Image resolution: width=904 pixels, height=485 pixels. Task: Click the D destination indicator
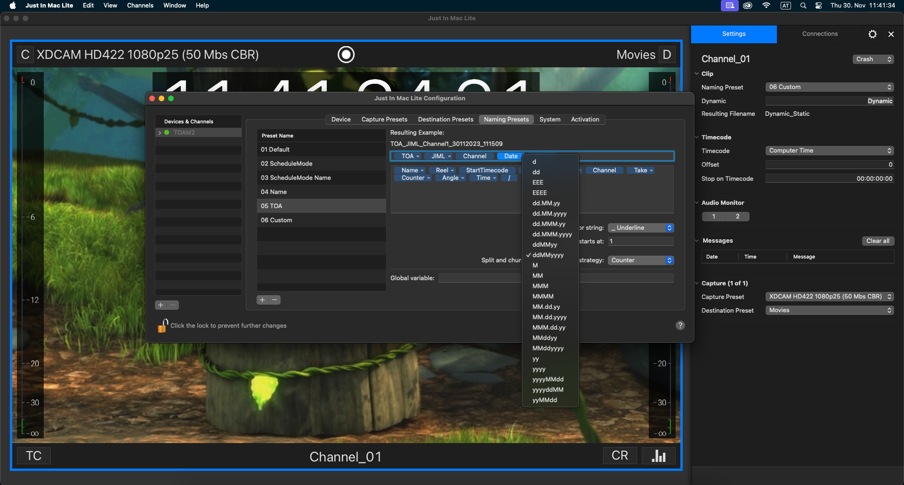(667, 55)
